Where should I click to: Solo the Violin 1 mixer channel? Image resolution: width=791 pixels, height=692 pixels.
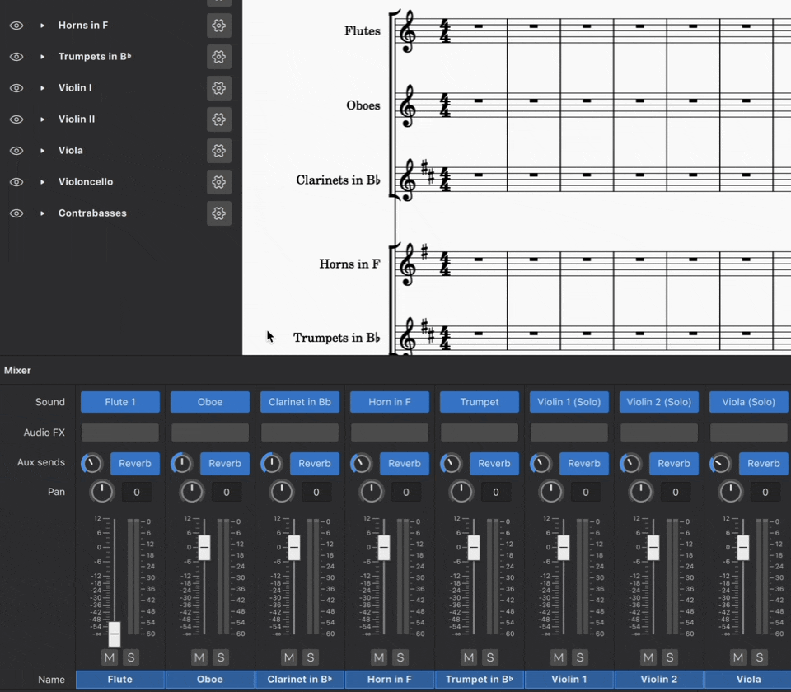tap(579, 657)
